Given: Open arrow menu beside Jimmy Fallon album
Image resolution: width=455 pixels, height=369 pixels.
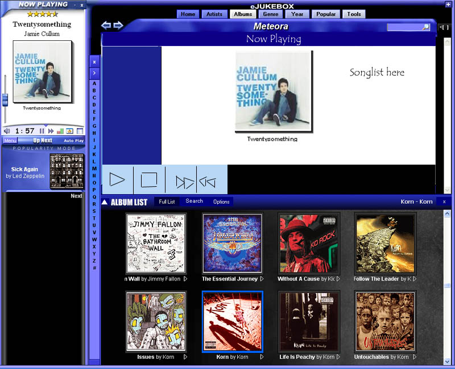Looking at the screenshot, I should point(185,279).
